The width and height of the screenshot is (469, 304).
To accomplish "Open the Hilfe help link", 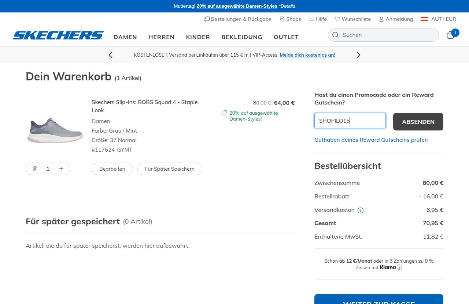I will 318,19.
